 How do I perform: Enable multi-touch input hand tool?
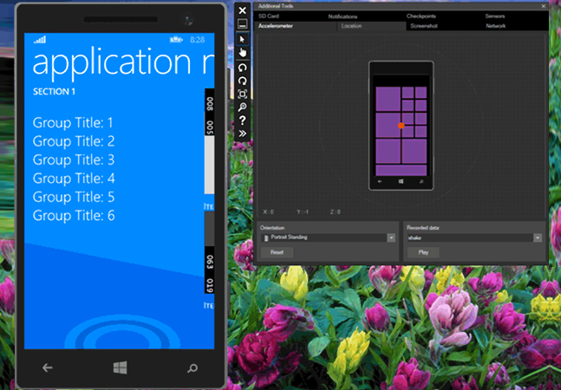(x=243, y=53)
